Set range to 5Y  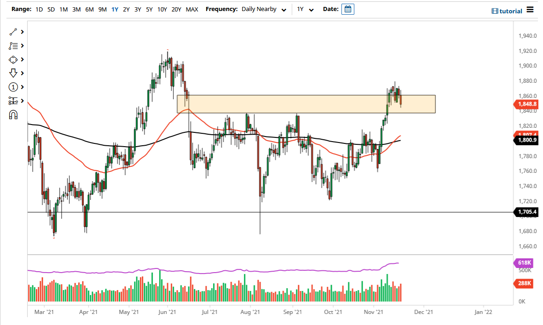tap(149, 9)
